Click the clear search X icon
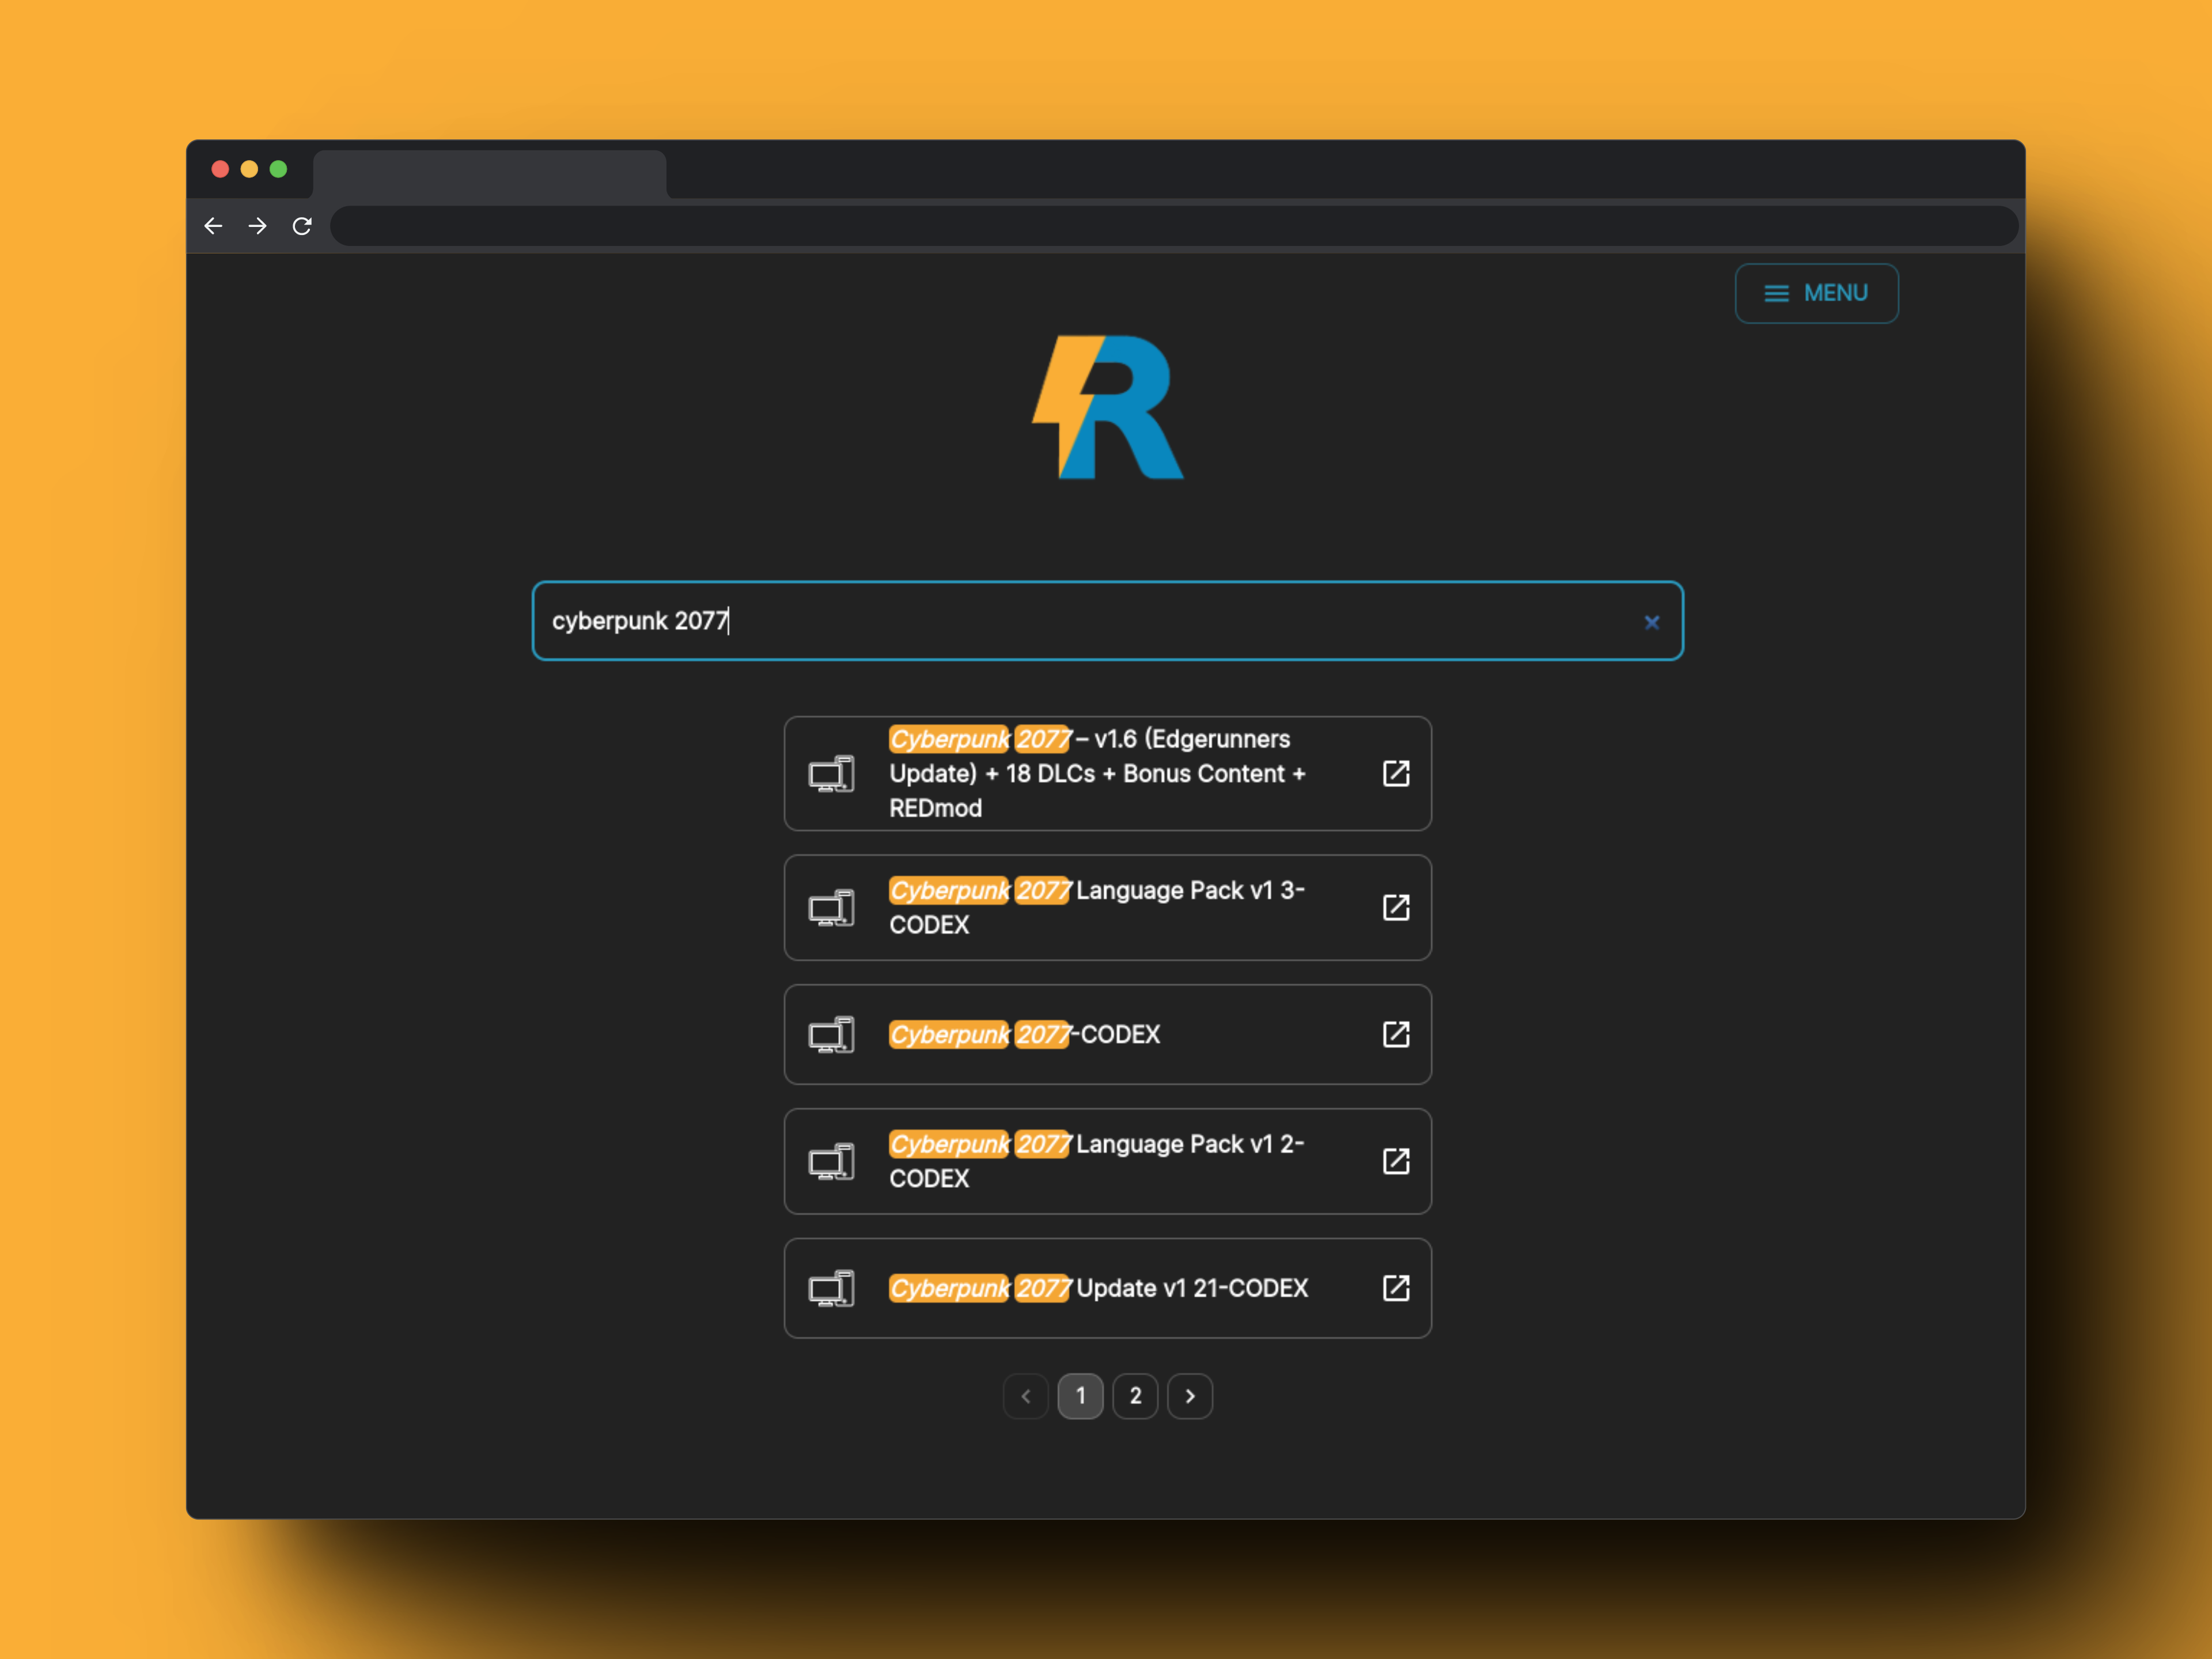 click(x=1651, y=622)
